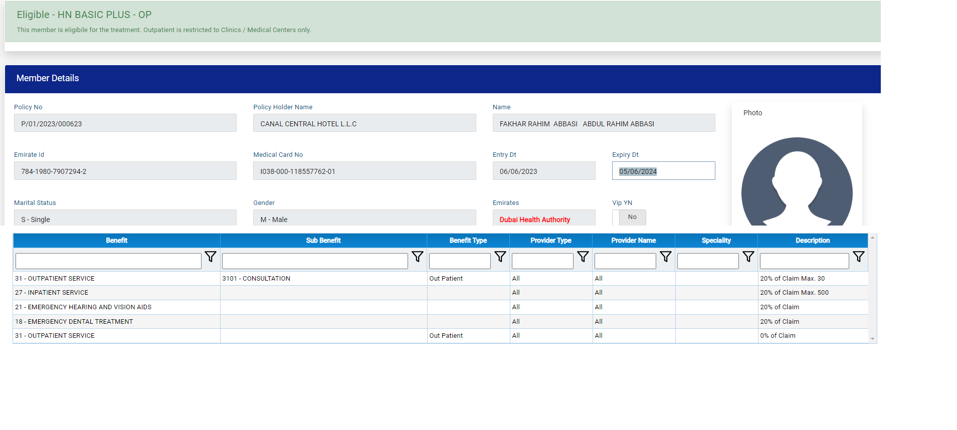This screenshot has width=957, height=430.
Task: Click the member photo avatar placeholder
Action: pos(797,183)
